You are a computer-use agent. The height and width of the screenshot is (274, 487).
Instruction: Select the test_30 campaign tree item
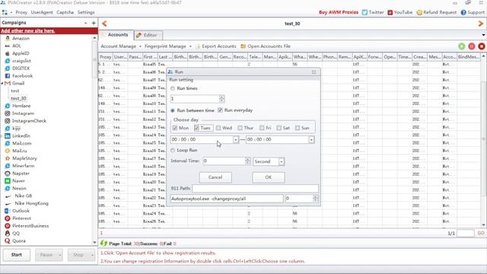18,98
